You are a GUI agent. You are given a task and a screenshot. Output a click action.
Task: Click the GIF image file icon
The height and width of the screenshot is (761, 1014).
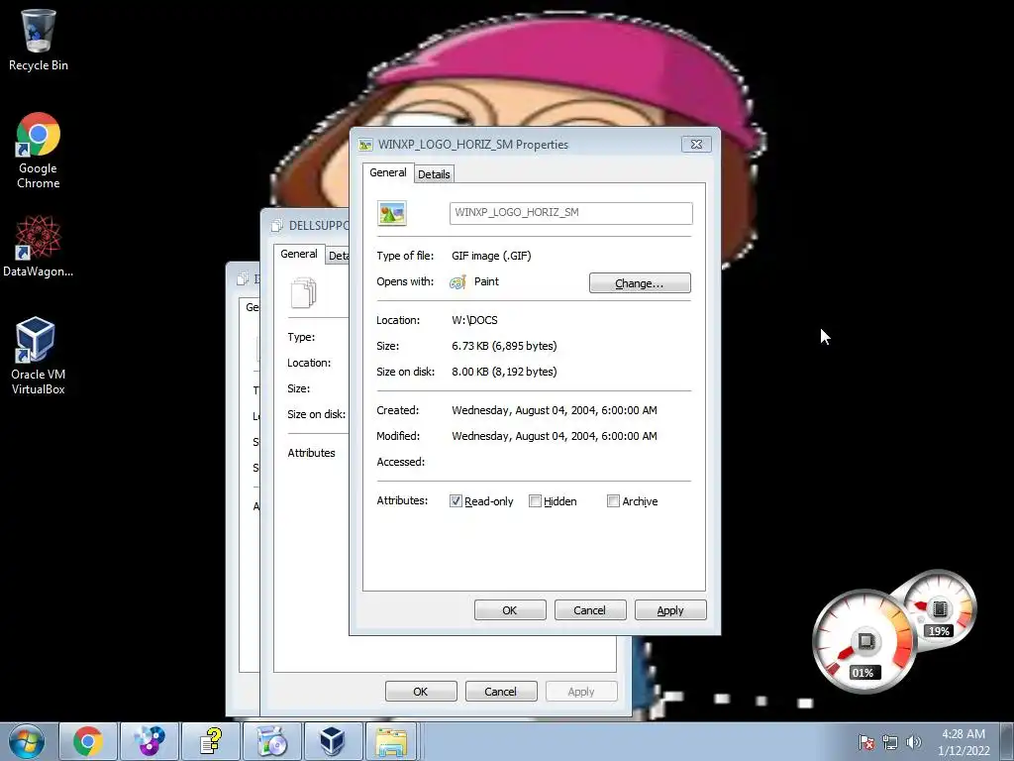point(392,214)
